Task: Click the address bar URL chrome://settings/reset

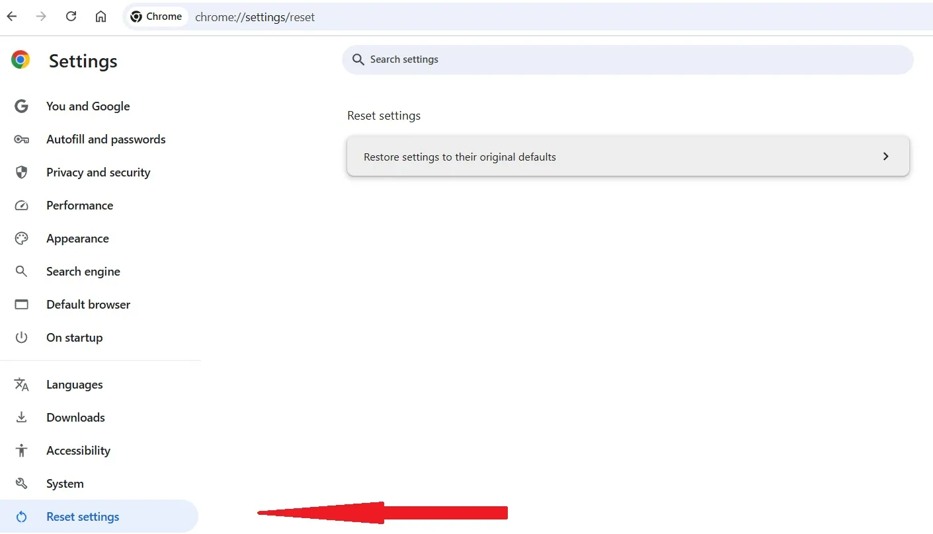Action: coord(255,17)
